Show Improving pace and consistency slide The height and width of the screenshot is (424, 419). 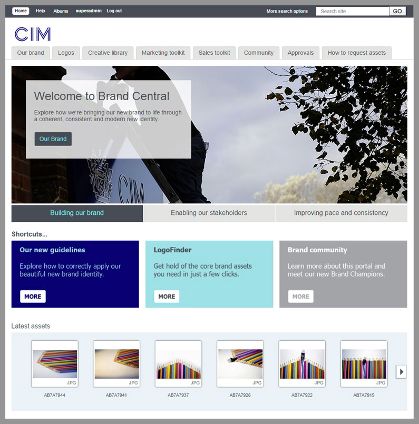[341, 213]
